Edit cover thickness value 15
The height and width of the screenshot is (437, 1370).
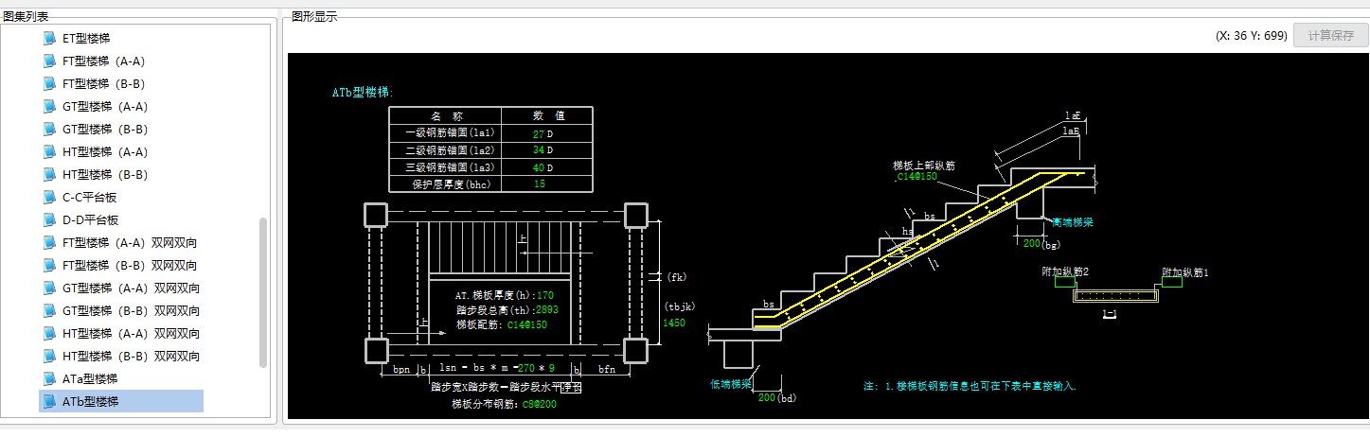pos(540,184)
